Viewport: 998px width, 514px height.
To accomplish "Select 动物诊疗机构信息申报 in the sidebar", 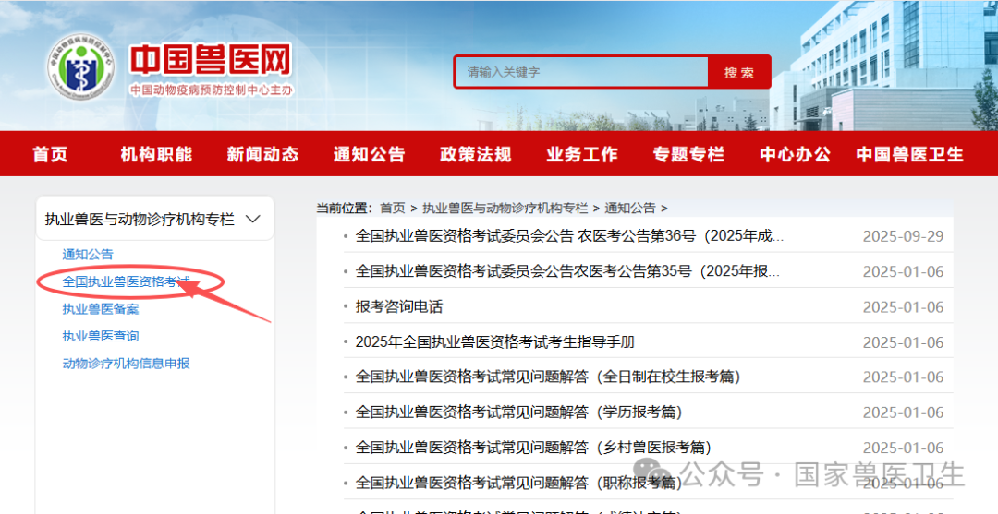I will point(126,364).
